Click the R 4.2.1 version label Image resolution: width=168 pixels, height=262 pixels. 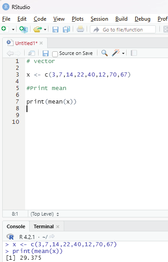(x=27, y=237)
